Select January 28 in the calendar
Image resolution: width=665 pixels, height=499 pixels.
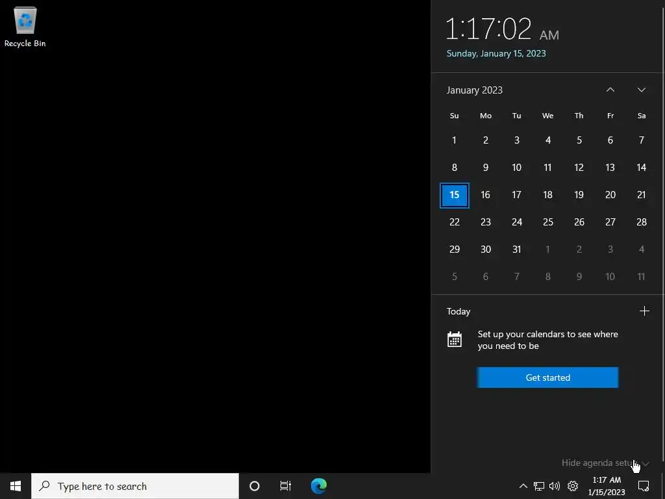click(x=642, y=222)
